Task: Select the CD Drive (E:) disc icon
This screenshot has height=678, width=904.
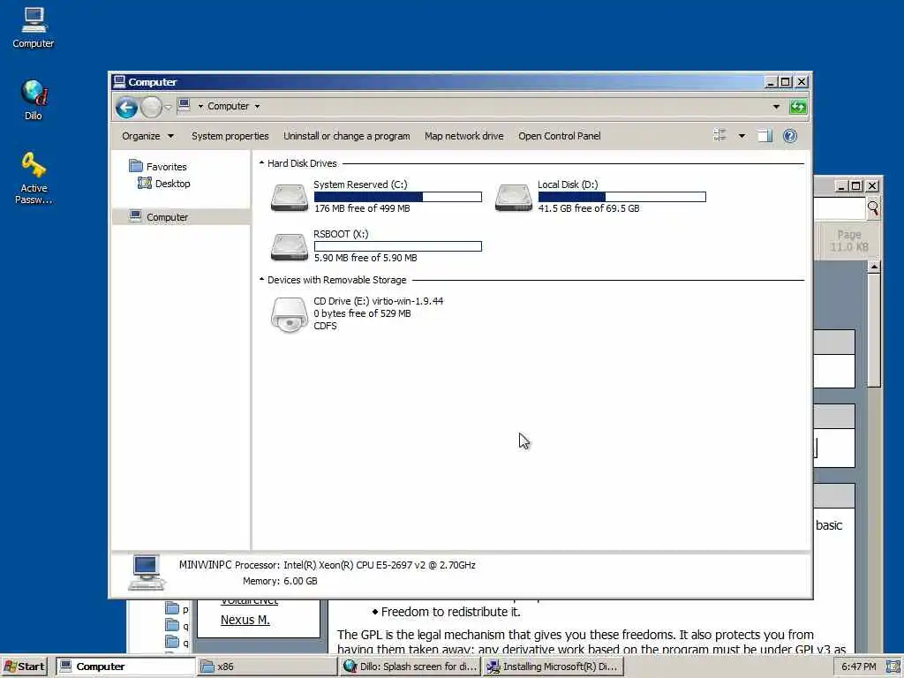Action: click(x=290, y=315)
